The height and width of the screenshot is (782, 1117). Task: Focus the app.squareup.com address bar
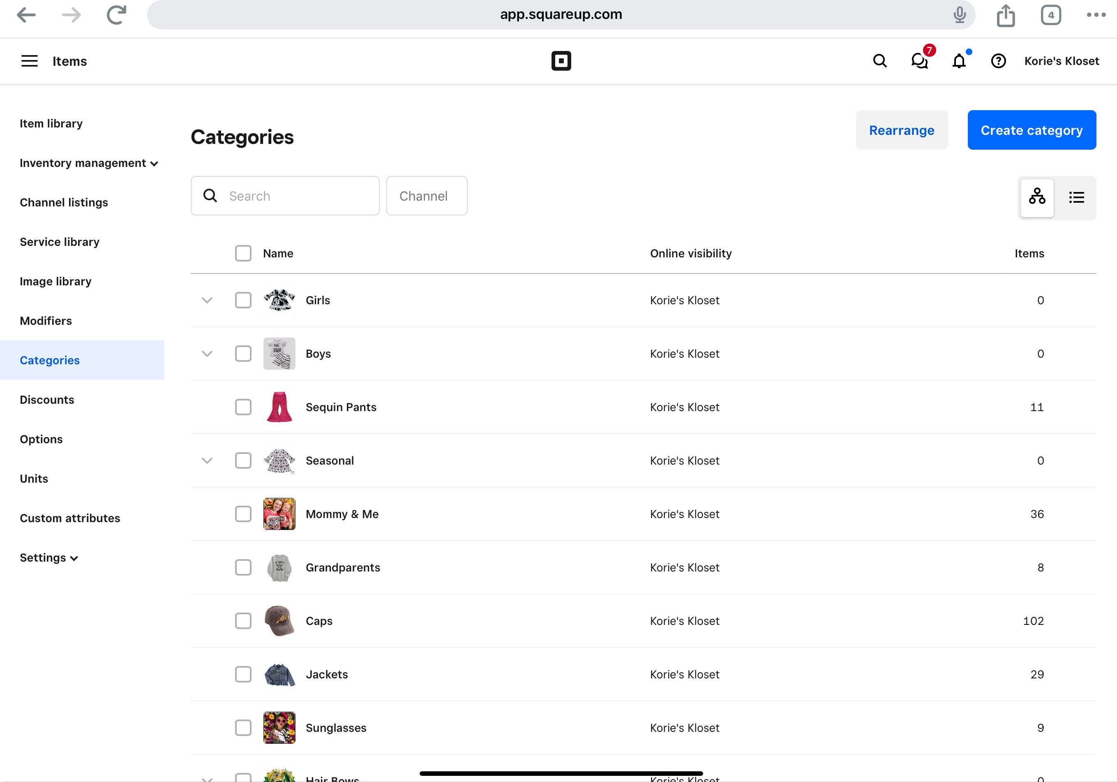click(x=561, y=15)
